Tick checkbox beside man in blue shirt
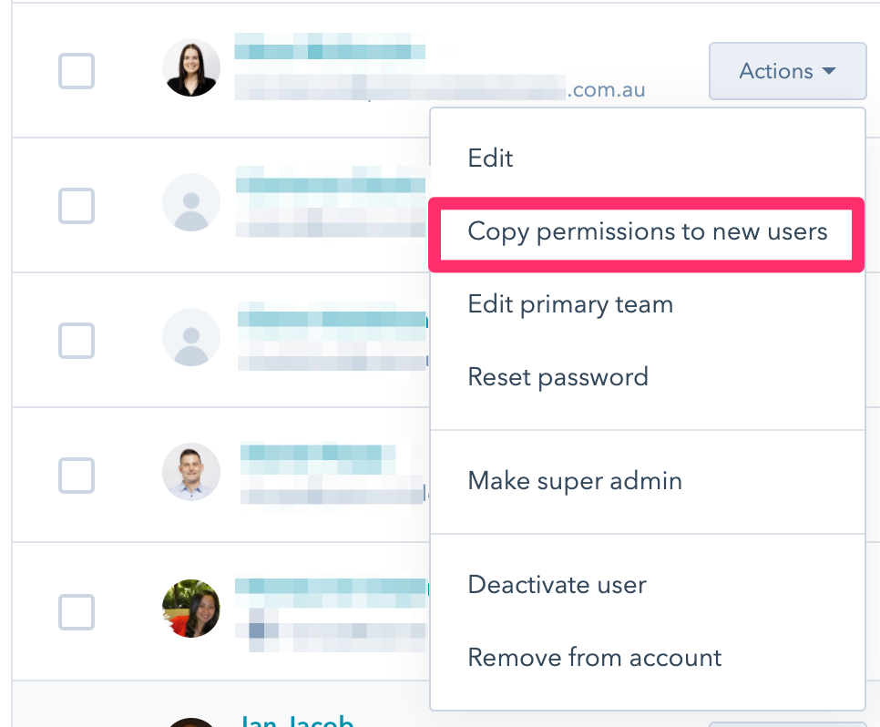880x727 pixels. coord(77,475)
